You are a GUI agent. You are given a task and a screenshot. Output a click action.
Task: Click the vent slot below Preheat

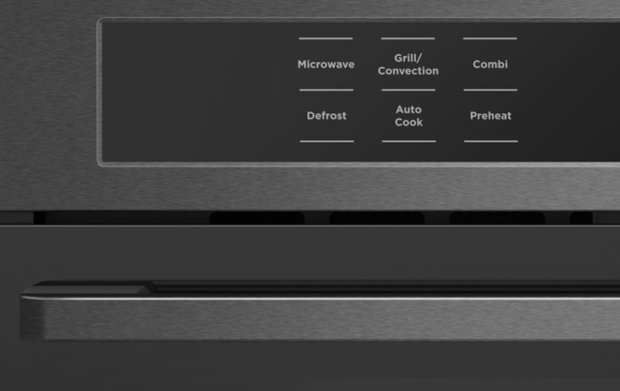pyautogui.click(x=497, y=218)
